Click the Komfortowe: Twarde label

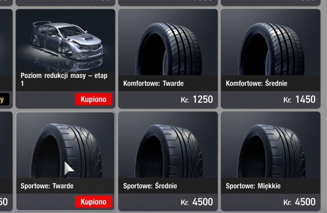(153, 83)
